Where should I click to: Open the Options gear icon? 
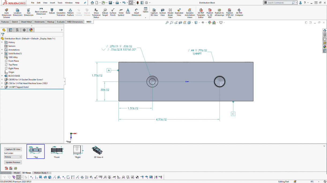click(146, 3)
